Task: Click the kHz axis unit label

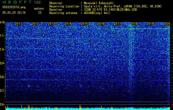Action: coord(2,22)
